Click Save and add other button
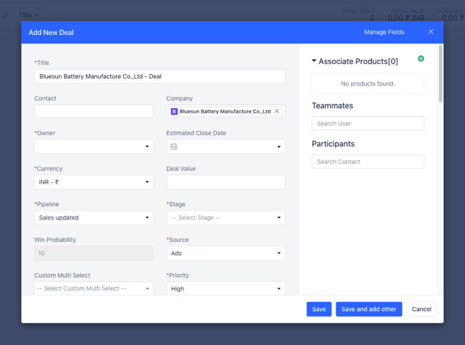The height and width of the screenshot is (345, 465). [368, 309]
